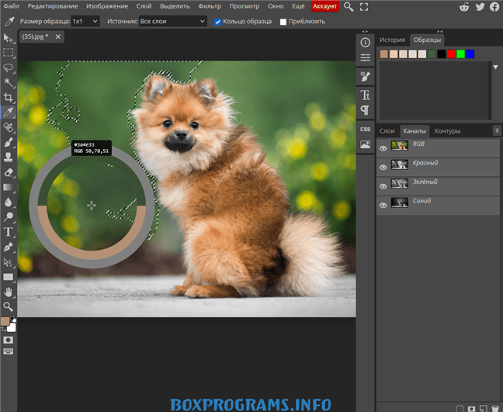Open the Brush panel icon
The height and width of the screenshot is (412, 503).
coord(365,77)
